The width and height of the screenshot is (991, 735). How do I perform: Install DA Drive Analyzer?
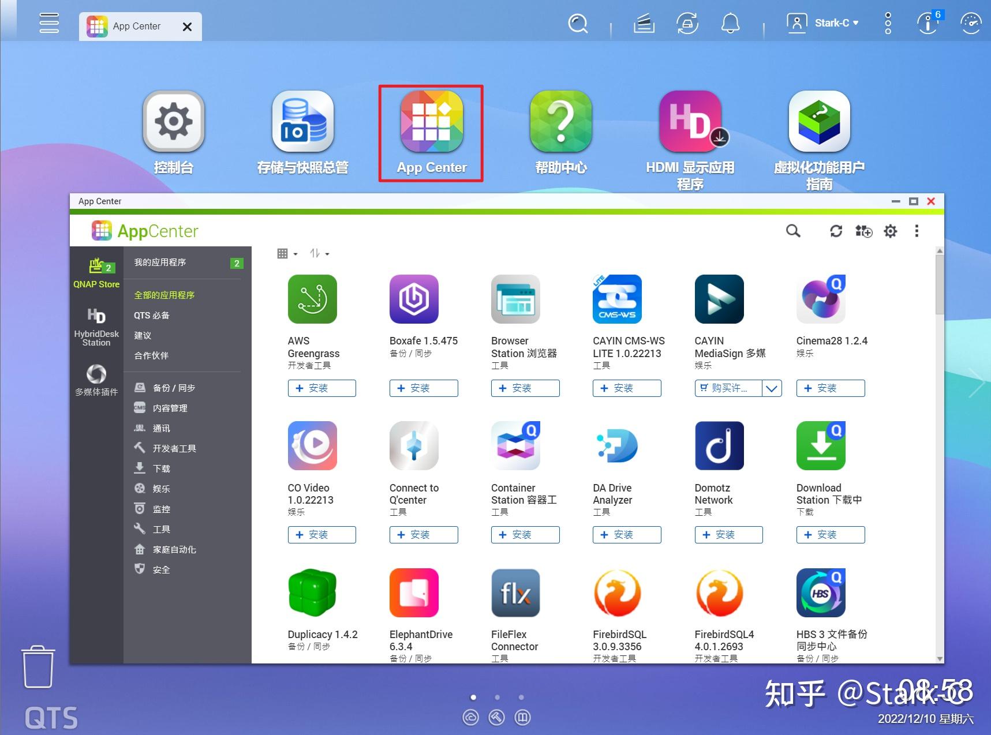[x=627, y=535]
